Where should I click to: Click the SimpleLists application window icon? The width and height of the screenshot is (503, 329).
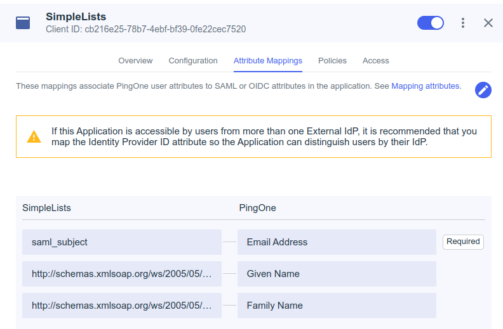tap(23, 23)
